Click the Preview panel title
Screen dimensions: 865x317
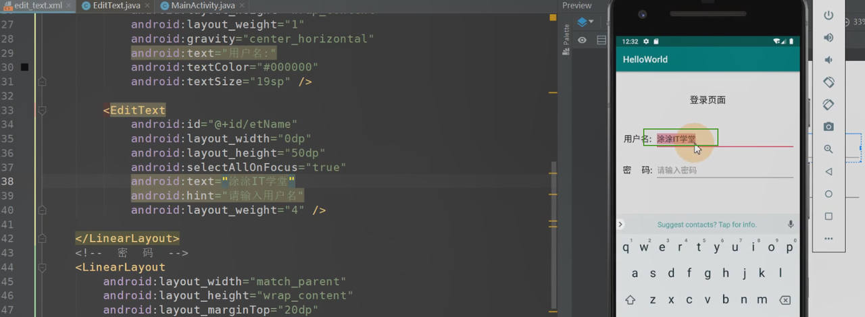tap(577, 5)
